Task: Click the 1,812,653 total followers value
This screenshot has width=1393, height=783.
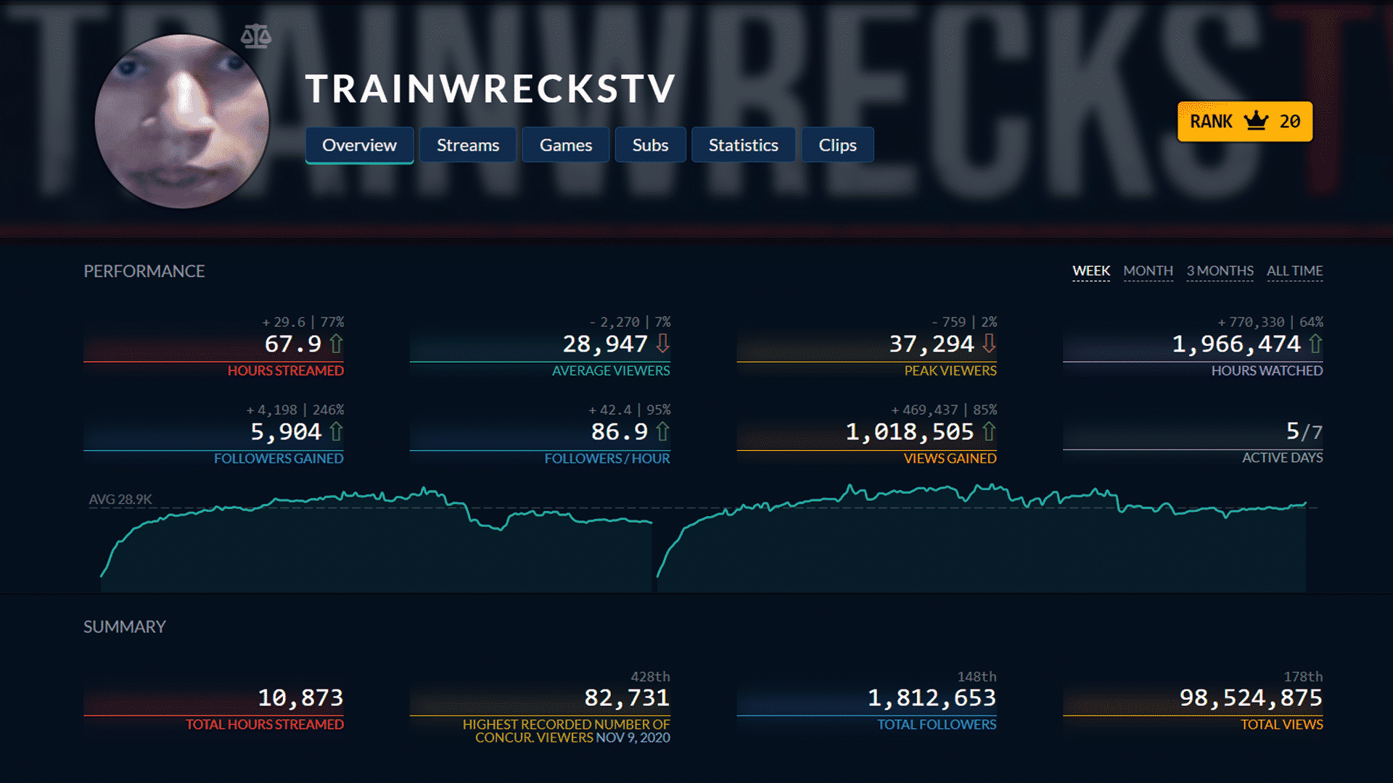Action: point(932,697)
